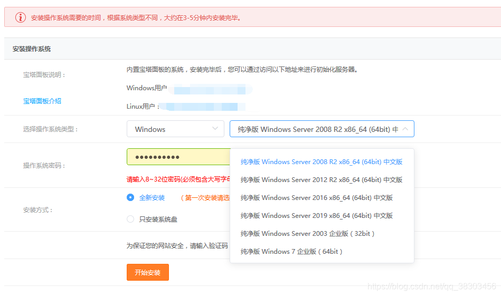This screenshot has width=501, height=296.
Task: Click the 请输入8~32位密码 red hint text
Action: click(178, 179)
